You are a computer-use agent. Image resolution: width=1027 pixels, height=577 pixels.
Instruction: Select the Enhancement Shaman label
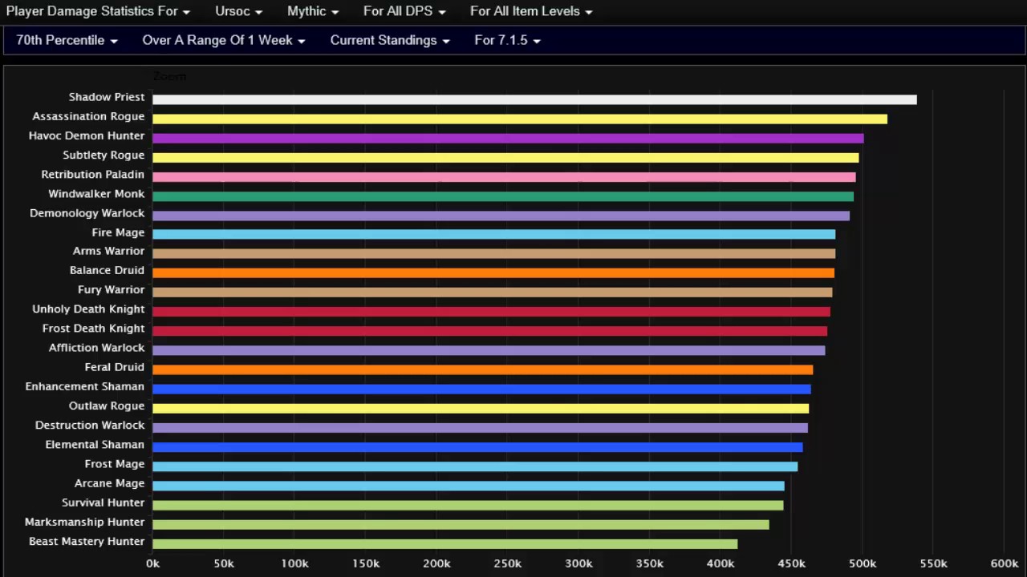point(84,386)
